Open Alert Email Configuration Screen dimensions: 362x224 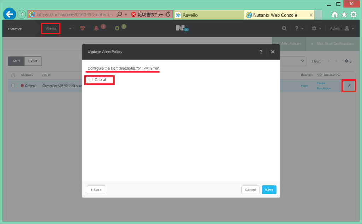point(333,43)
